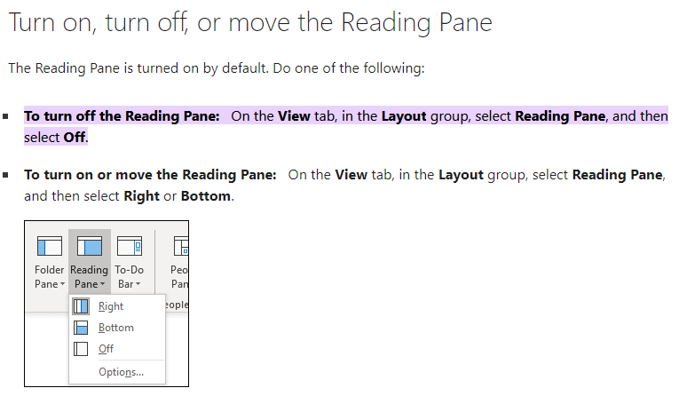This screenshot has height=404, width=687.
Task: Select the Right menu option
Action: pyautogui.click(x=111, y=306)
